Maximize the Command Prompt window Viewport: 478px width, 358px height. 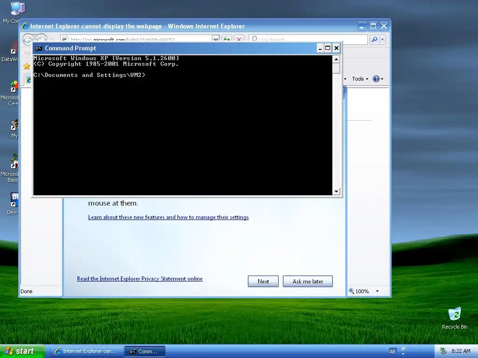(x=328, y=48)
